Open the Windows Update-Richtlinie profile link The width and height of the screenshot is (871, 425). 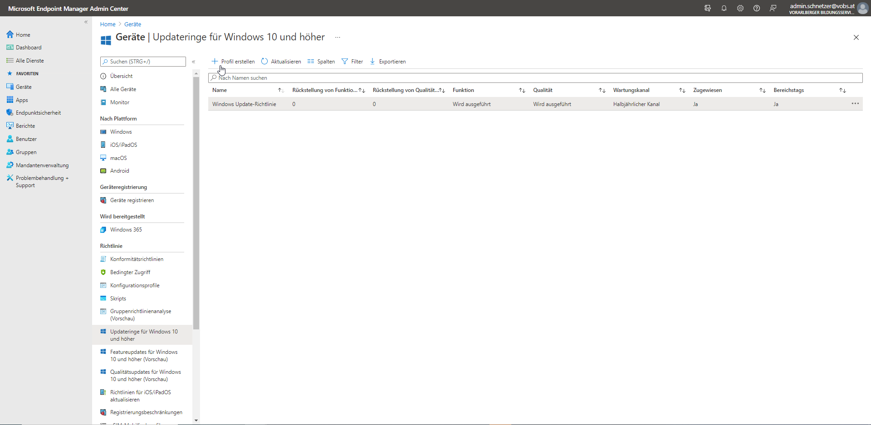pyautogui.click(x=244, y=104)
